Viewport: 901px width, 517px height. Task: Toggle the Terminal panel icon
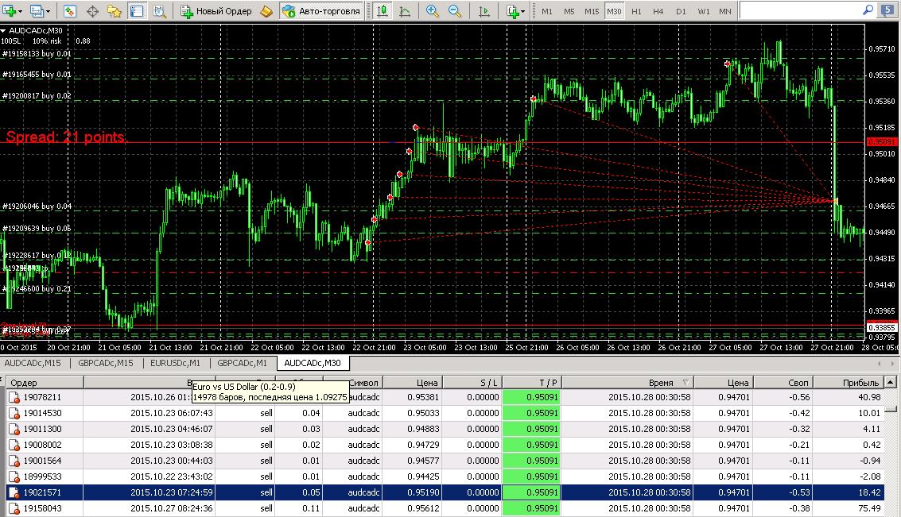tap(137, 10)
